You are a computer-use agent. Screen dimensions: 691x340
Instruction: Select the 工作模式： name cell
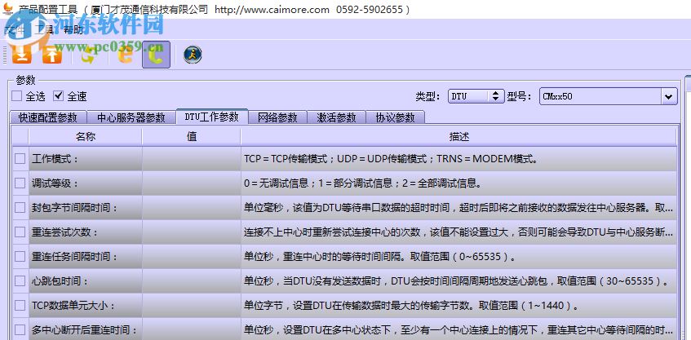point(86,158)
